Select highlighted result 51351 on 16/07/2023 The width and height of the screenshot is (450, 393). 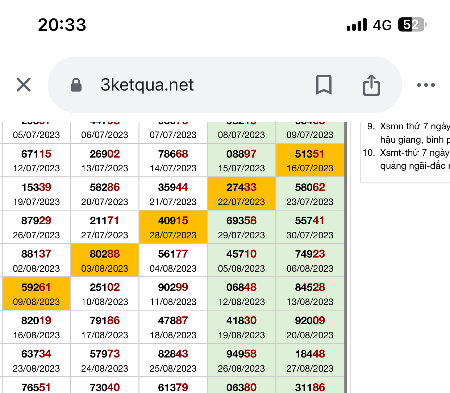[310, 160]
